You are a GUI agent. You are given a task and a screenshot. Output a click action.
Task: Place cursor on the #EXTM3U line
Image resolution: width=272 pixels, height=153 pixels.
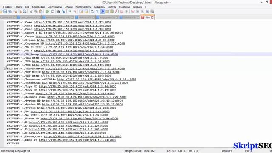[x=13, y=144]
